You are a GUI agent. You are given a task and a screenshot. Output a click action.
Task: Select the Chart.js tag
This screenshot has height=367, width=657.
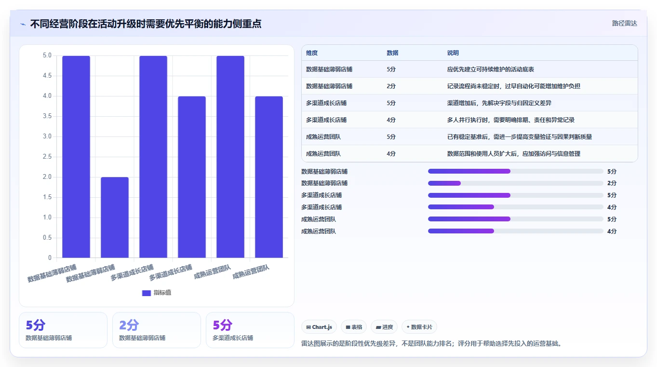319,327
